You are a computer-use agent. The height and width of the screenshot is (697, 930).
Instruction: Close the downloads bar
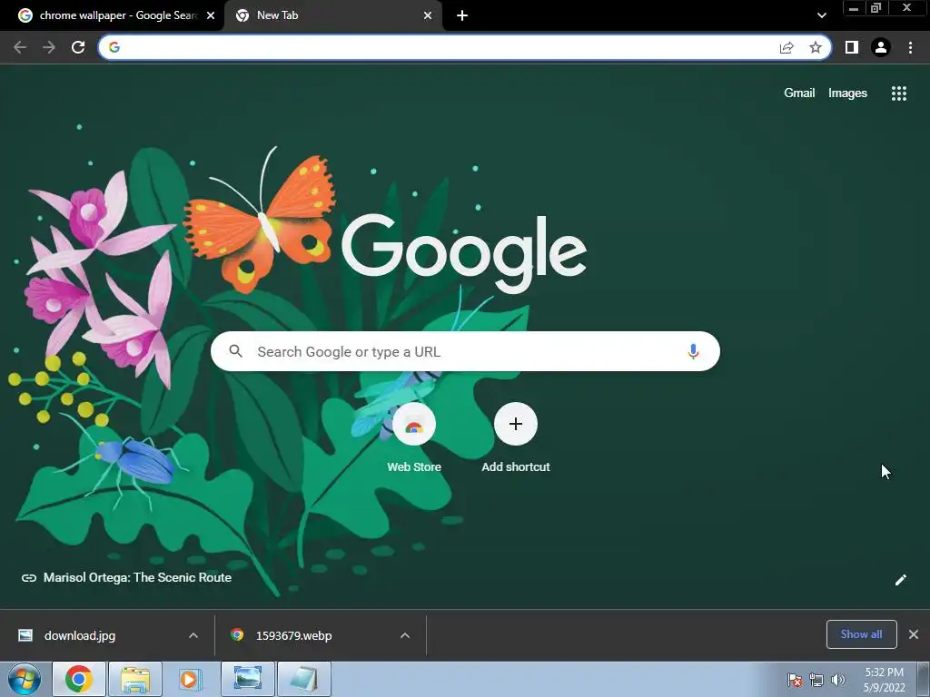point(914,634)
